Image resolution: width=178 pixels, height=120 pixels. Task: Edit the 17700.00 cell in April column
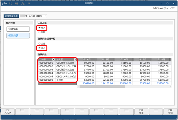coord(86,70)
